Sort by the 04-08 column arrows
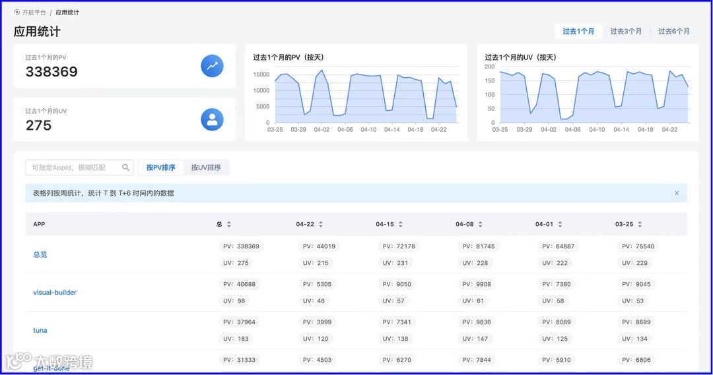713x375 pixels. pos(480,224)
